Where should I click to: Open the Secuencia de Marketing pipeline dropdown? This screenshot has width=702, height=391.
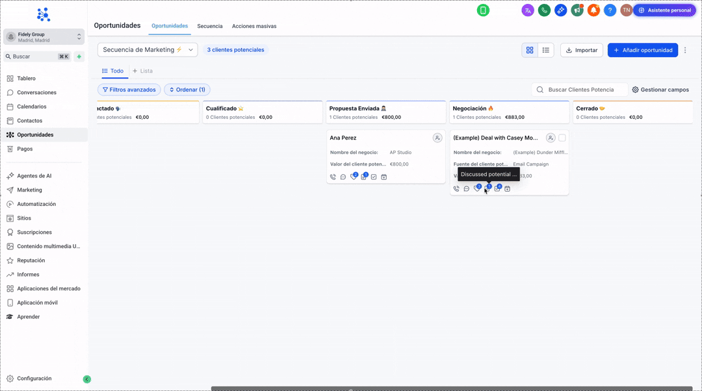[x=148, y=50]
